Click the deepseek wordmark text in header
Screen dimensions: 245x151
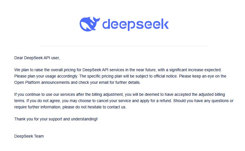point(135,24)
